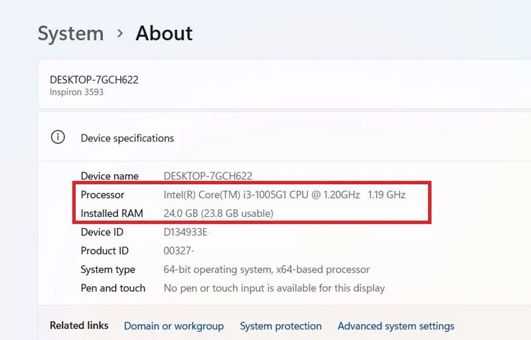The width and height of the screenshot is (531, 340).
Task: Click the Inspiron 3593 model text
Action: 76,92
